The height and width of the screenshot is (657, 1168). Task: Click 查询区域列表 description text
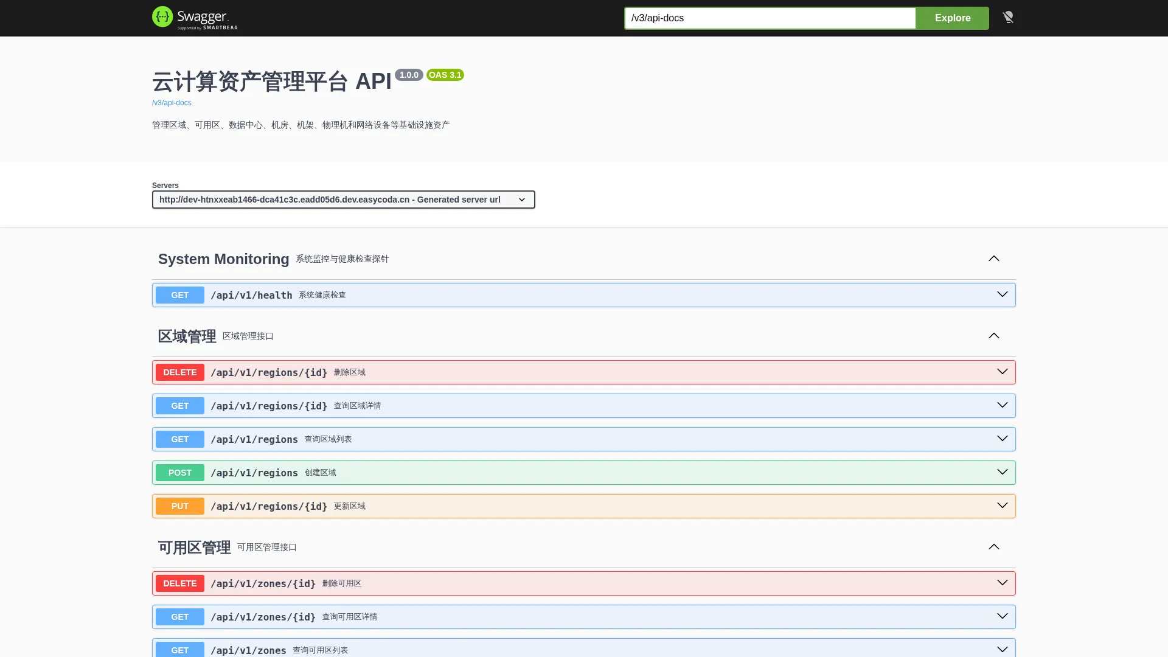328,439
